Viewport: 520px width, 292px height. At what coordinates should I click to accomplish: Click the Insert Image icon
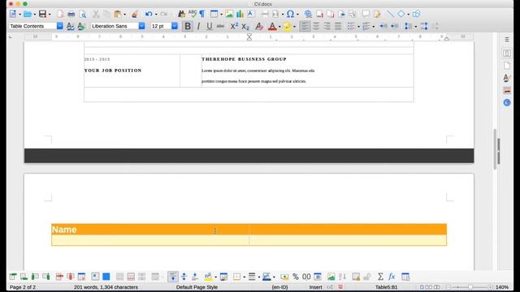[x=229, y=14]
